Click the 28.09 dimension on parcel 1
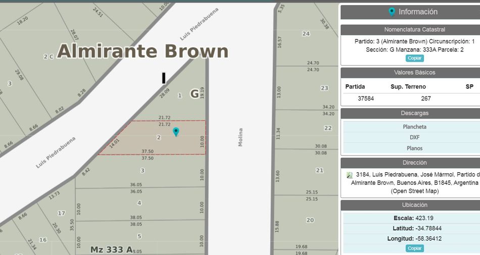 (x=164, y=93)
